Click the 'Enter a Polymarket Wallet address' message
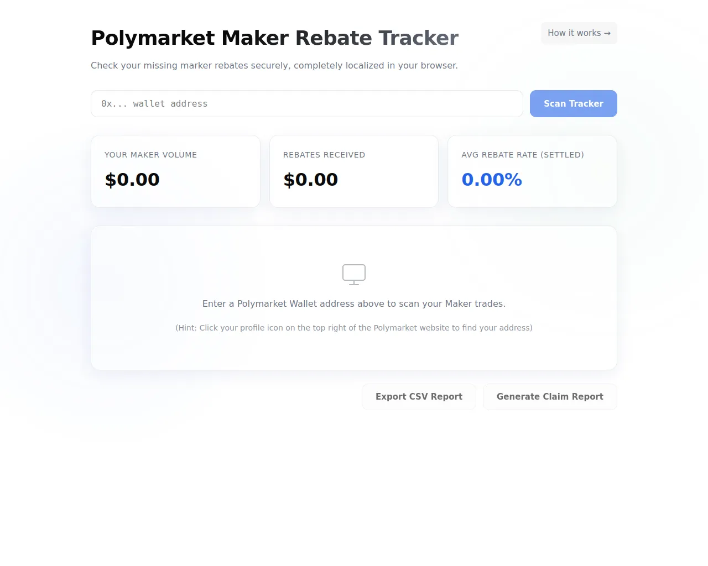 coord(354,303)
